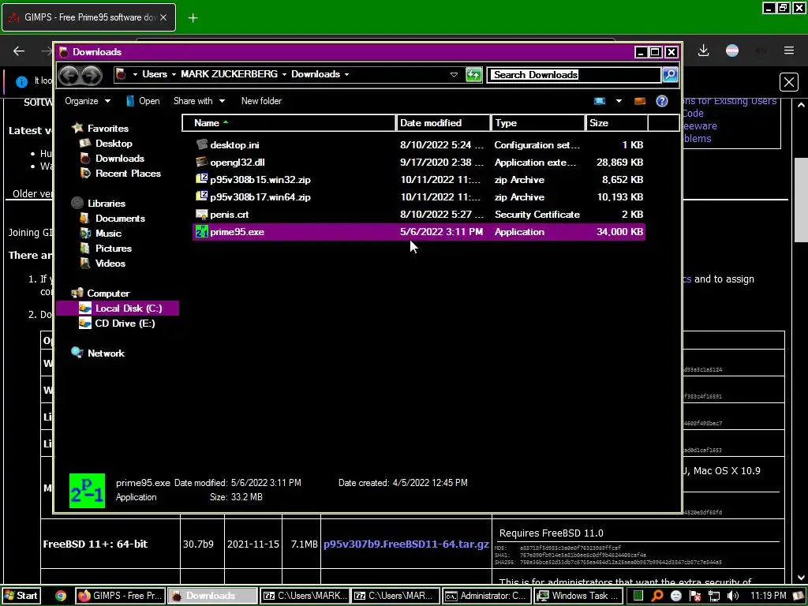Screen dimensions: 808x606
Task: Show the preview pane in Explorer
Action: 639,101
